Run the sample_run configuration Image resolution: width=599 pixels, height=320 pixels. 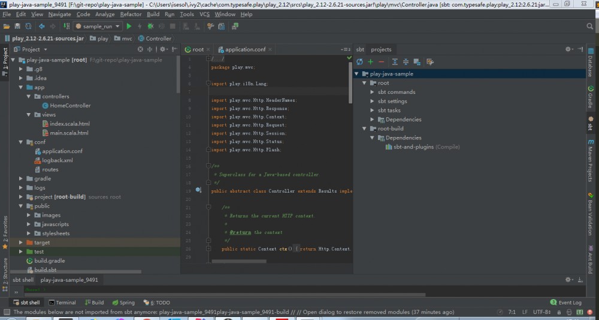point(129,26)
